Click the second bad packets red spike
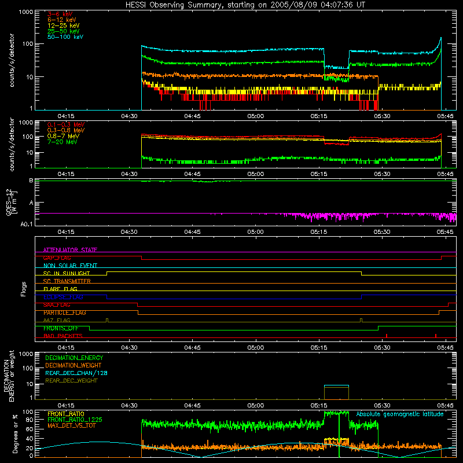This screenshot has width=463, height=463. (436, 336)
